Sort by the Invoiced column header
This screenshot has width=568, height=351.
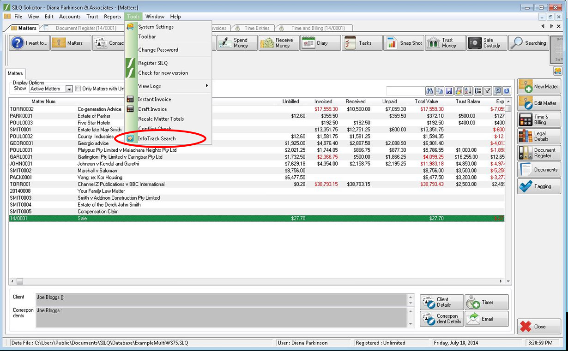323,101
